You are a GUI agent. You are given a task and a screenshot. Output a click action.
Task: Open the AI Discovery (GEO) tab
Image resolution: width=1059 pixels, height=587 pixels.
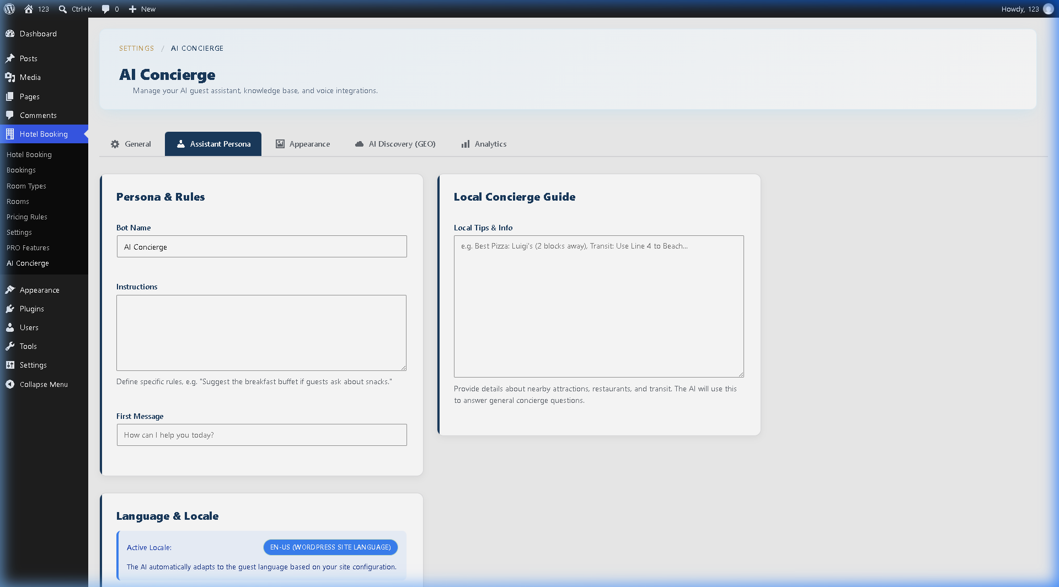[x=395, y=144]
